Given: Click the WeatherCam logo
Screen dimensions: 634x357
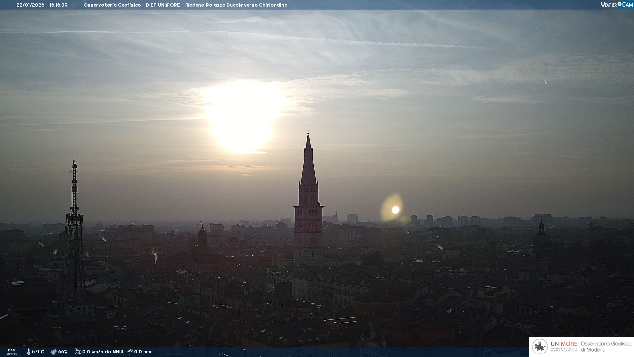Looking at the screenshot, I should pos(616,5).
